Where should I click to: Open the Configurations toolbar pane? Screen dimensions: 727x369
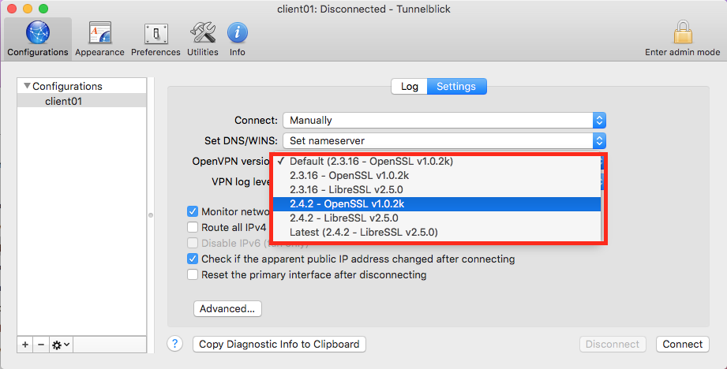(37, 39)
